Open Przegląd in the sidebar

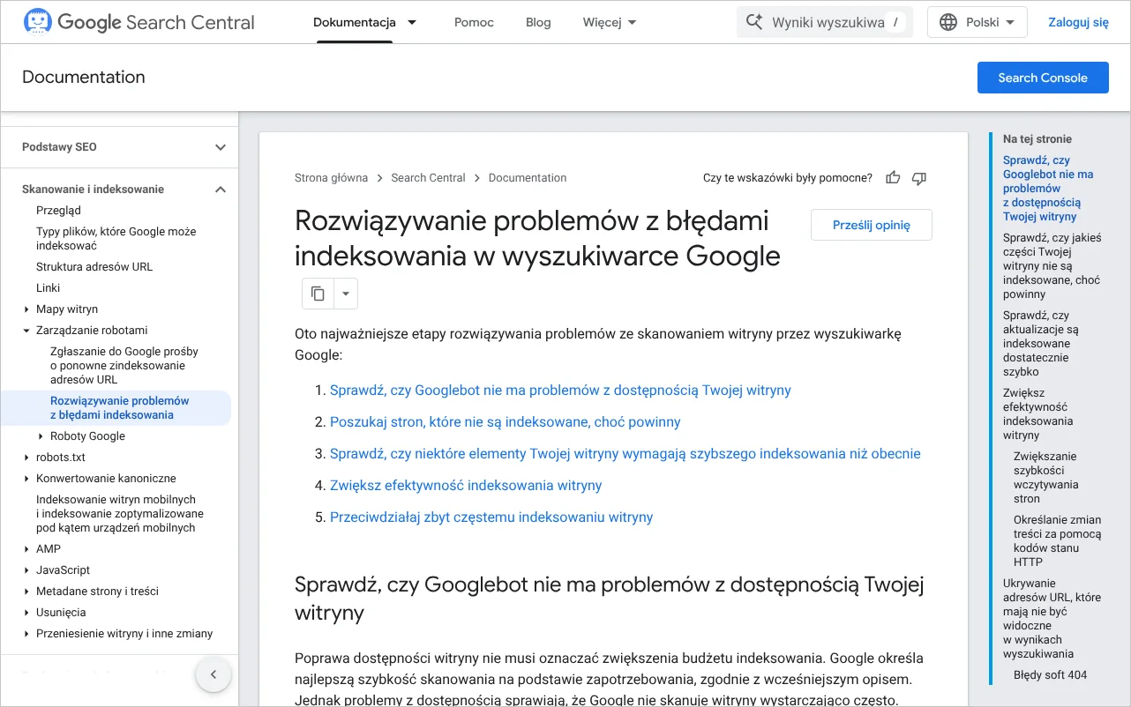58,211
